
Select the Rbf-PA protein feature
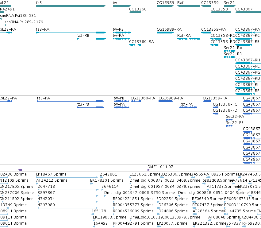click(188, 107)
